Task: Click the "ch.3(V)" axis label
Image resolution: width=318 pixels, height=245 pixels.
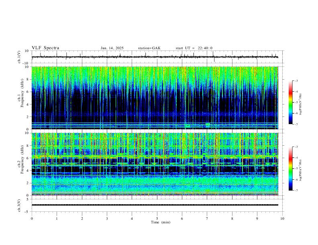Action: (x=19, y=205)
